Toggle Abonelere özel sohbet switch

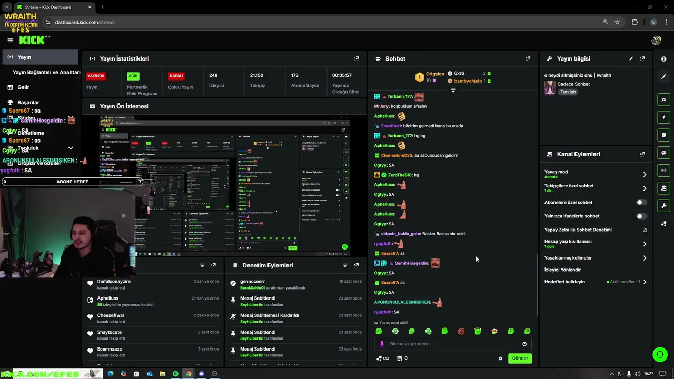(x=641, y=202)
